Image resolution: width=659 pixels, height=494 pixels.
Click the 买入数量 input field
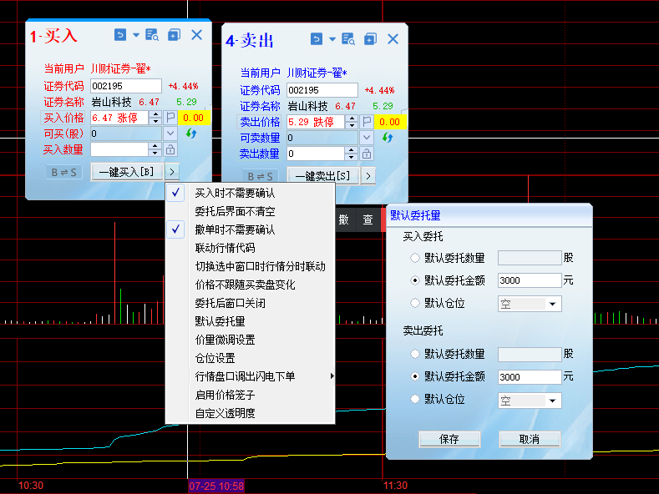pyautogui.click(x=119, y=149)
